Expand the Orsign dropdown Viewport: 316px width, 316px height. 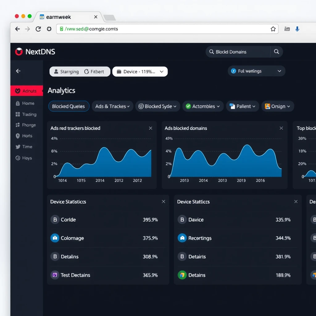pyautogui.click(x=277, y=106)
